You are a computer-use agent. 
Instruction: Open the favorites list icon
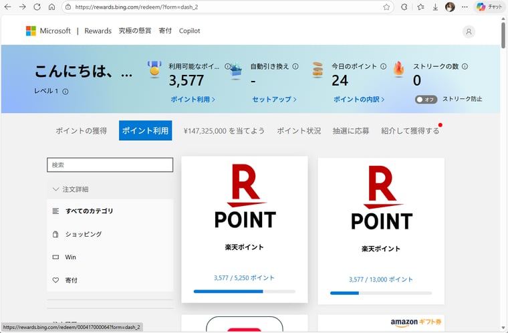(x=420, y=7)
